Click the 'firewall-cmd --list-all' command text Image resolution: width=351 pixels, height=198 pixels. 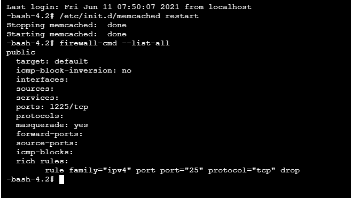[114, 43]
